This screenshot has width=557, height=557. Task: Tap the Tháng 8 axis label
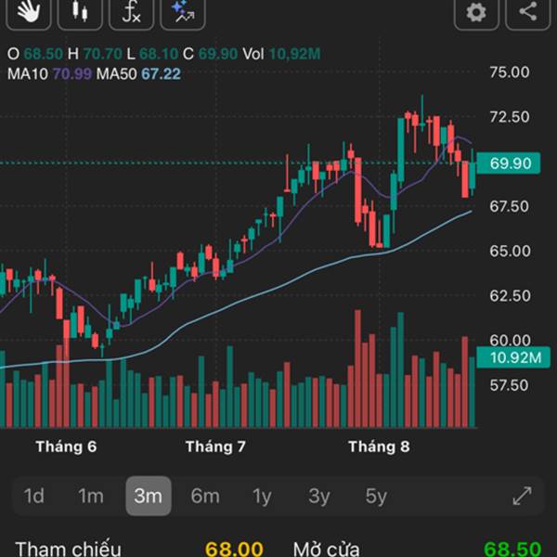pos(379,447)
